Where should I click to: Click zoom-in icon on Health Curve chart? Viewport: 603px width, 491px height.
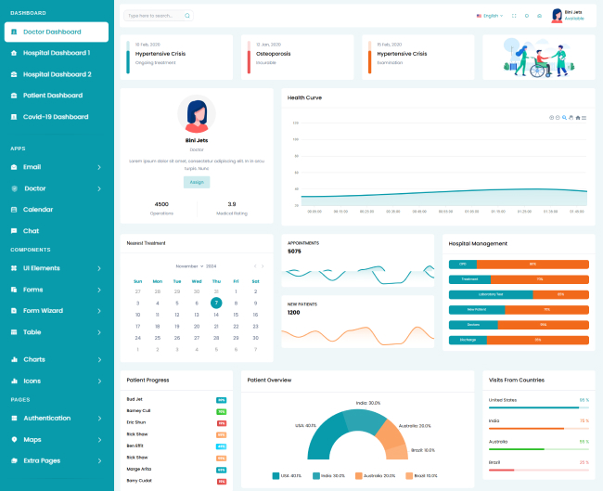tap(551, 117)
